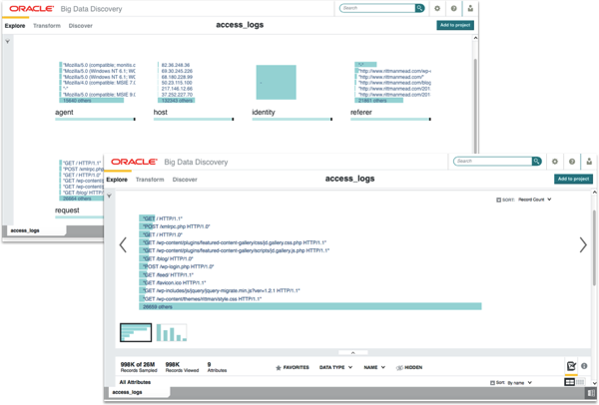Open the Data Type filter dropdown
The height and width of the screenshot is (405, 599).
point(335,367)
